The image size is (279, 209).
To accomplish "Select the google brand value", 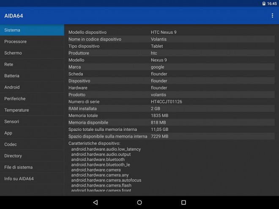I will 158,67.
